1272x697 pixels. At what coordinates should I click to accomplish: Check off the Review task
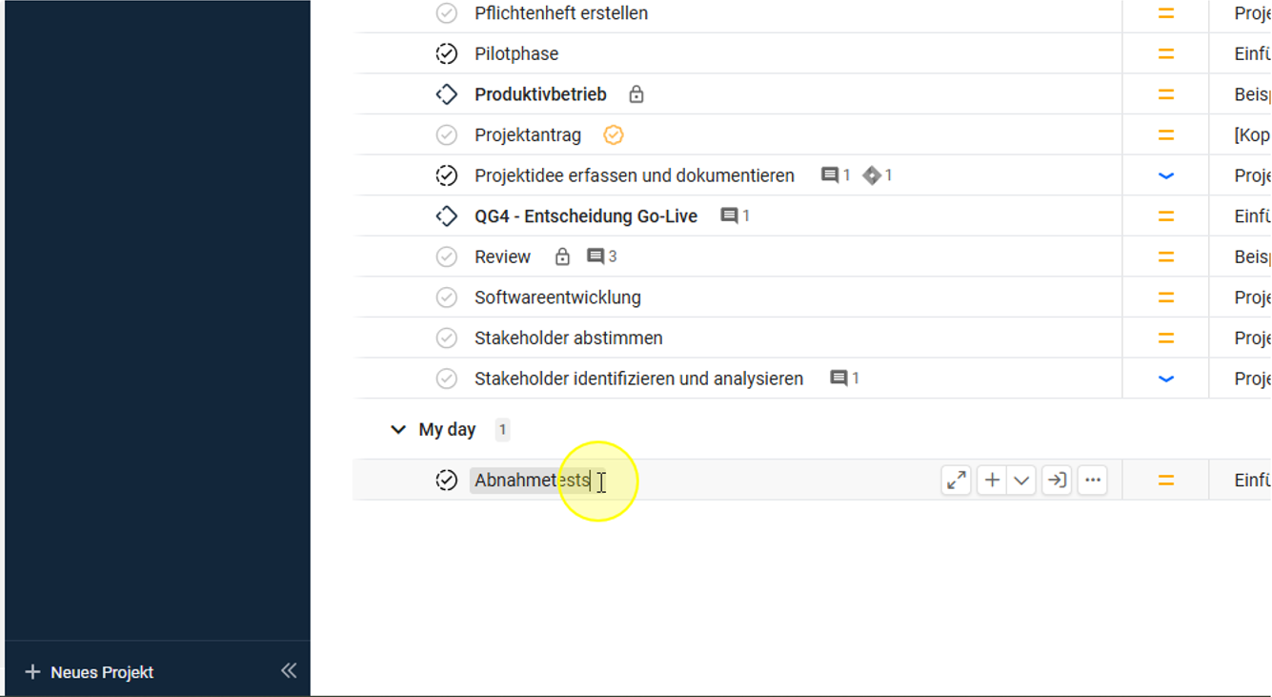447,256
